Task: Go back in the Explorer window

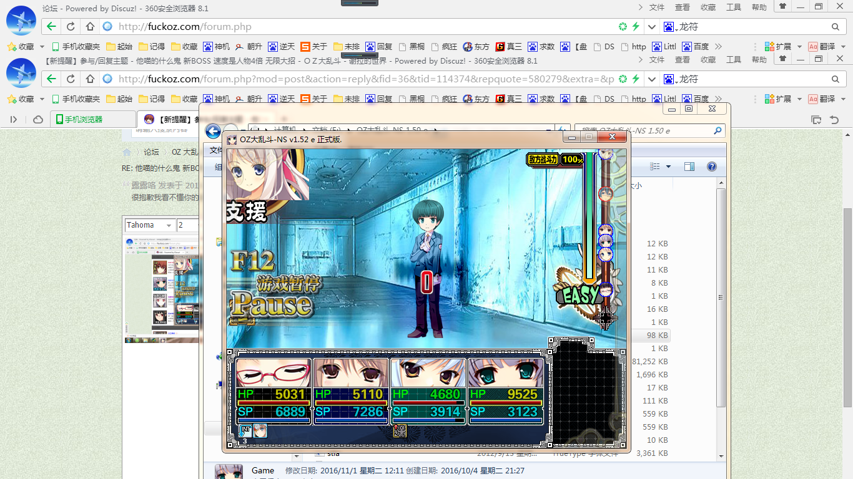Action: click(213, 131)
